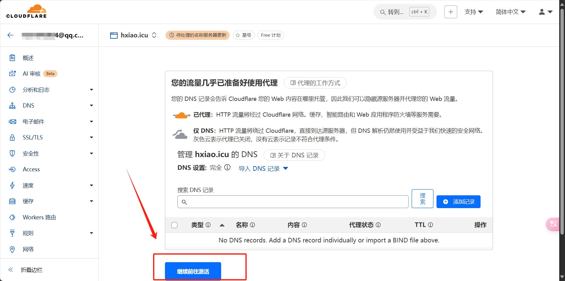Image resolution: width=565 pixels, height=281 pixels.
Task: Click the SSL/TLS lock icon
Action: coord(12,137)
